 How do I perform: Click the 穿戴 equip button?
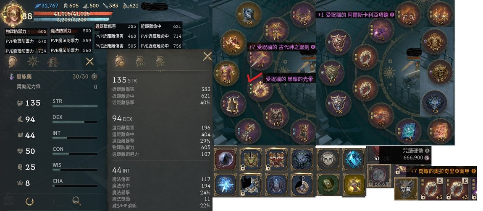click(x=406, y=189)
